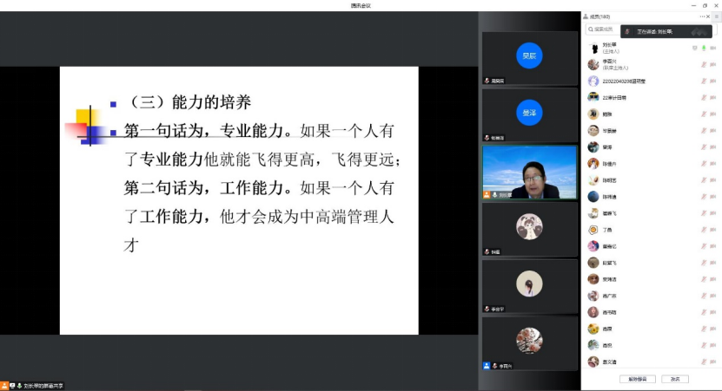Select the 成员(140) panel header
722x391 pixels.
pos(599,16)
